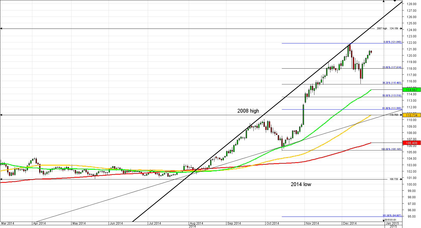Click the 95.00 price axis label

[411, 217]
